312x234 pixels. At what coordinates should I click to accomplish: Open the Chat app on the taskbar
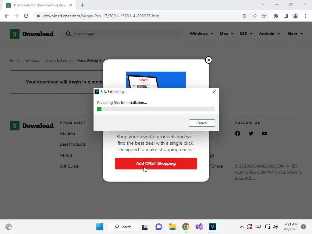[x=158, y=227]
